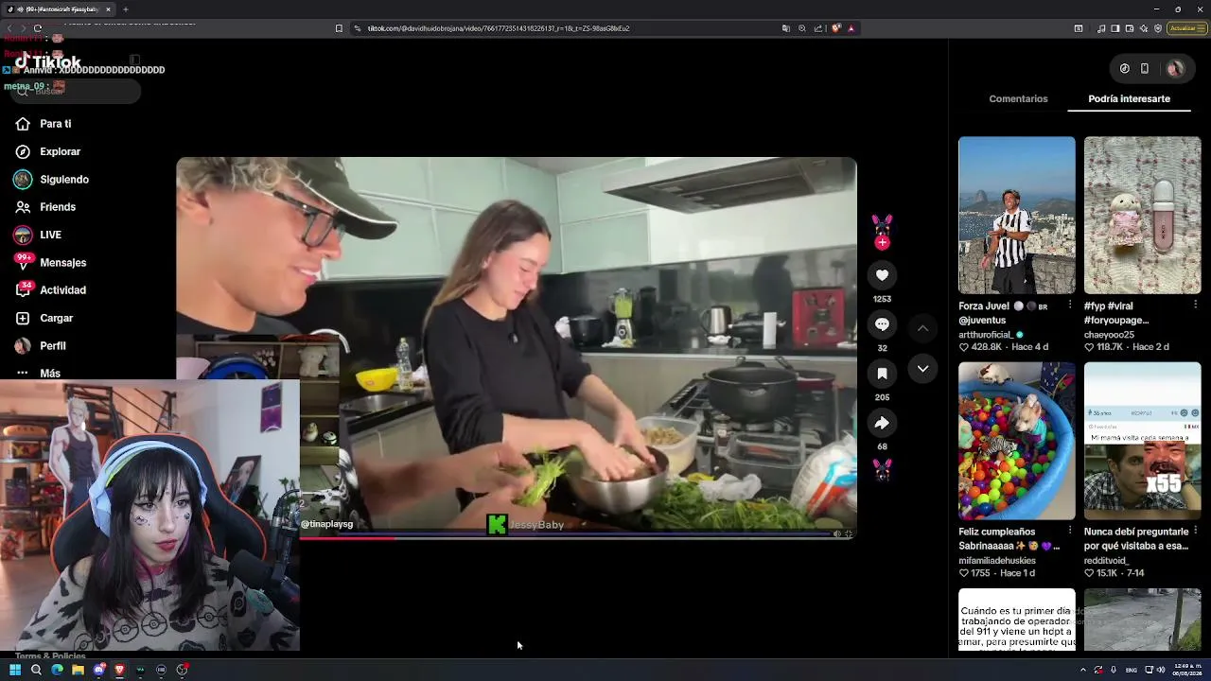Go to previous video with up chevron

pos(922,328)
